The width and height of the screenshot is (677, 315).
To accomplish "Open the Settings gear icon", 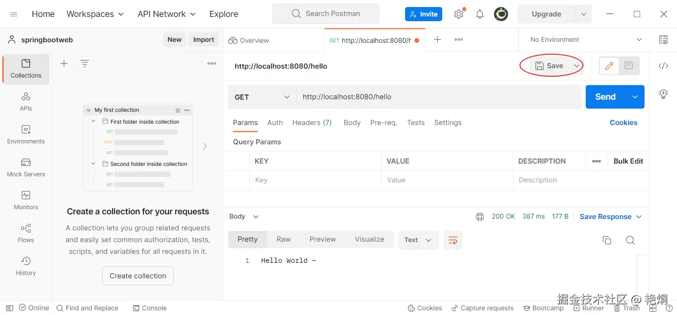I will (x=459, y=14).
